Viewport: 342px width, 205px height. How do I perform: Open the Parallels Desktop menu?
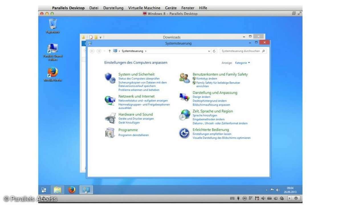click(x=68, y=8)
